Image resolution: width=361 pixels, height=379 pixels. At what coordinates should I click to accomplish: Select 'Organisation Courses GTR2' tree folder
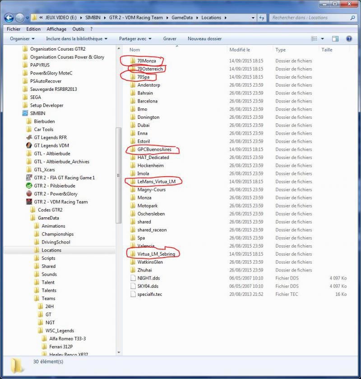click(x=54, y=49)
